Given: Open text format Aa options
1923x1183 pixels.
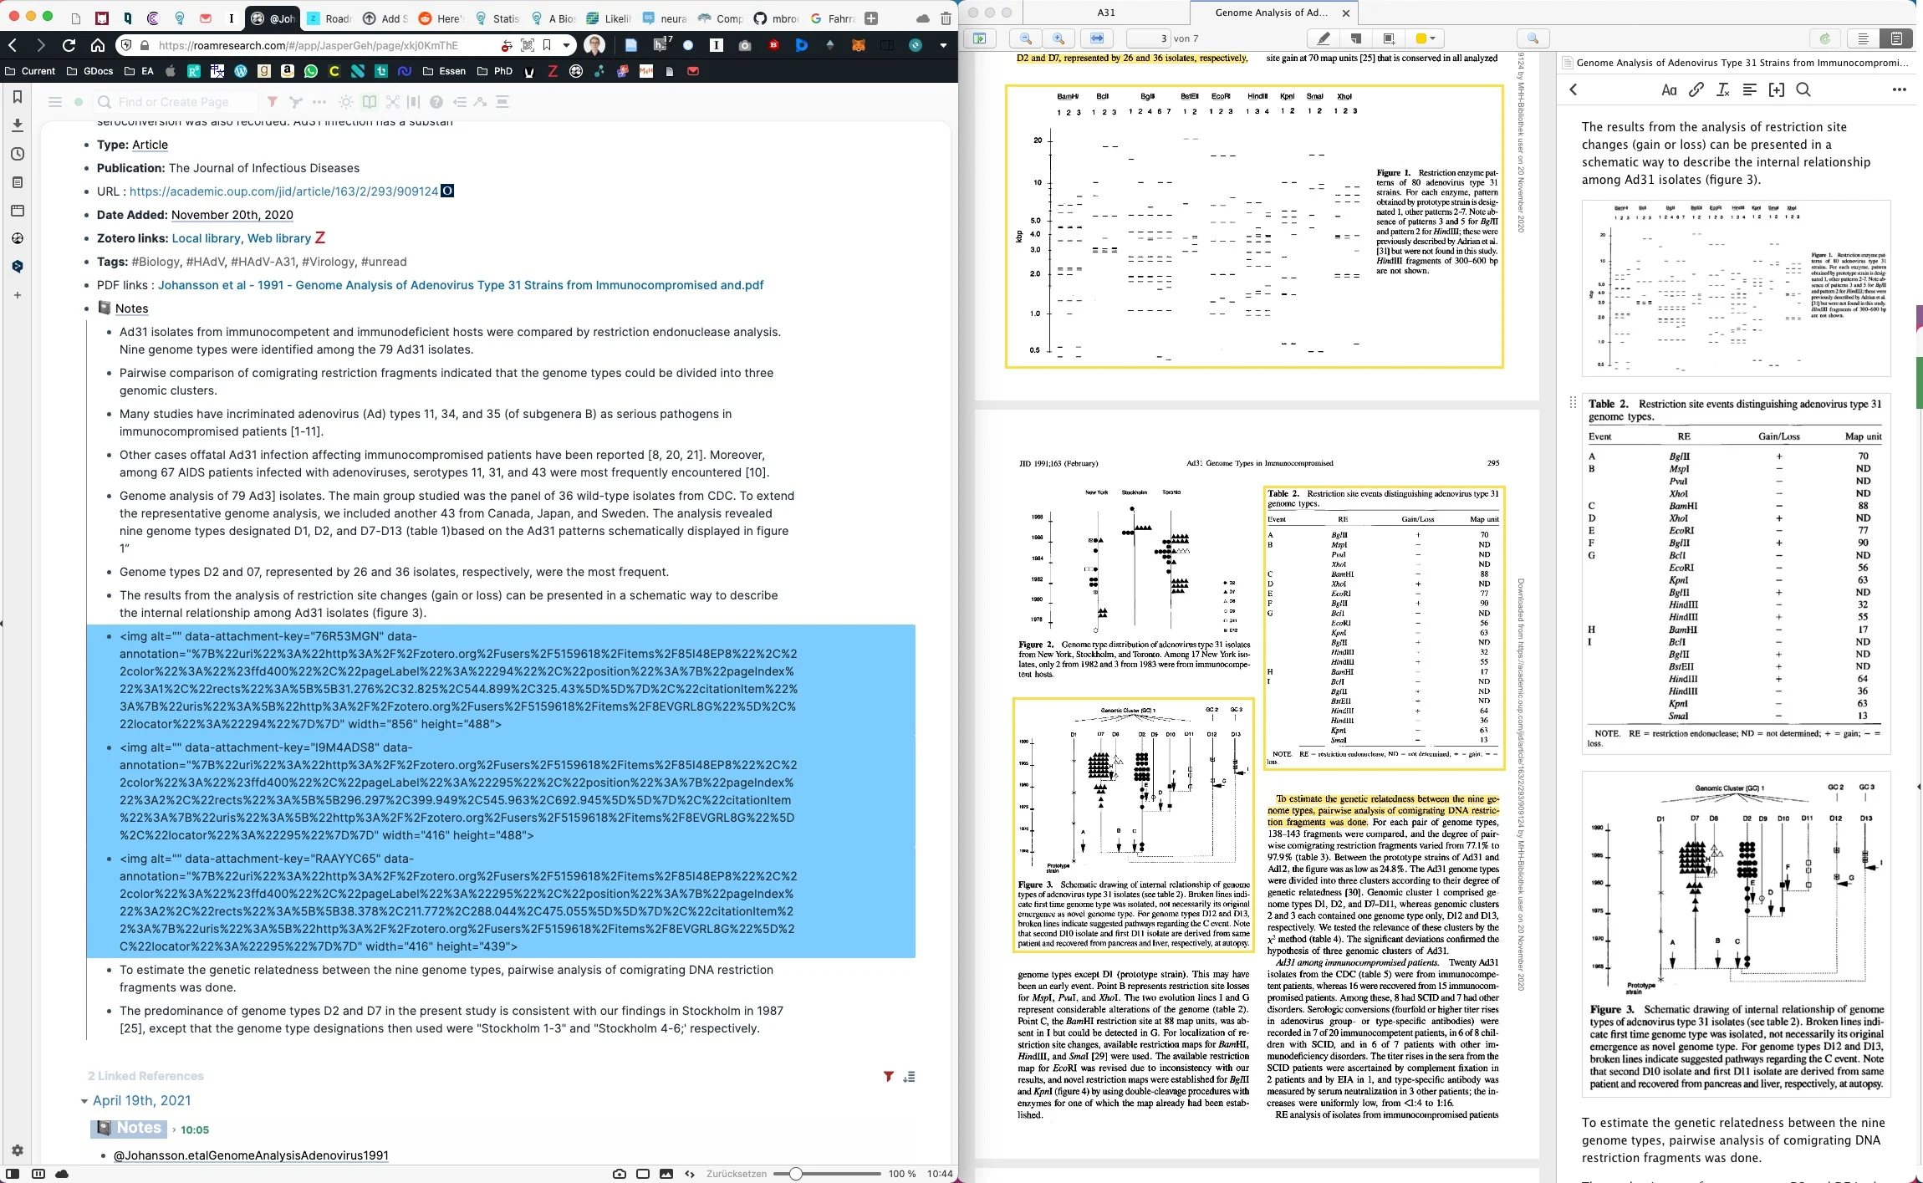Looking at the screenshot, I should point(1669,89).
